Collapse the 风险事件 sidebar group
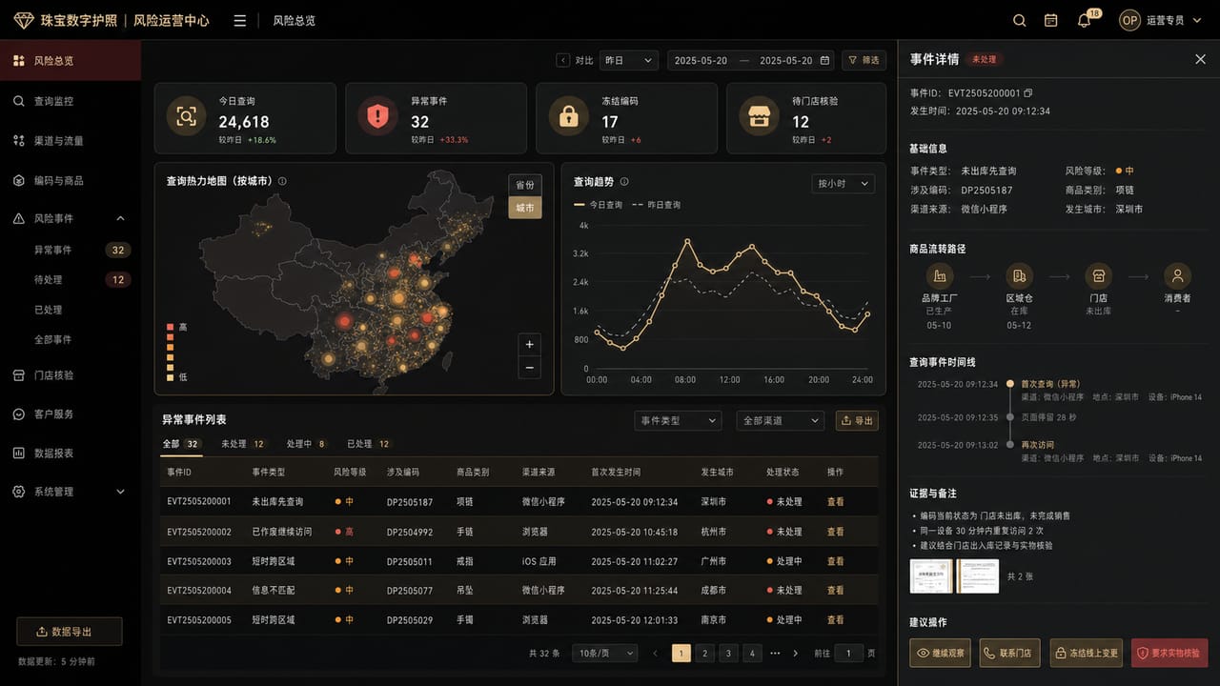The width and height of the screenshot is (1220, 686). 120,218
